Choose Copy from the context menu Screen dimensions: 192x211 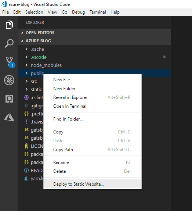93,132
